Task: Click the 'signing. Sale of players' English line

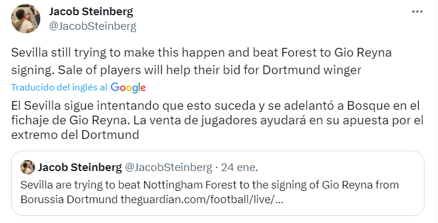Action: click(x=186, y=70)
